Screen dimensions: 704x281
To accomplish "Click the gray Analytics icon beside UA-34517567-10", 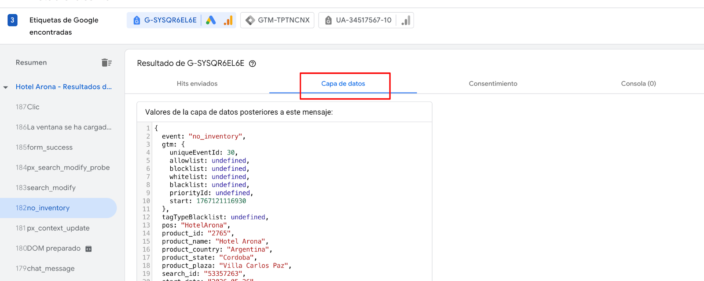I will pos(406,20).
